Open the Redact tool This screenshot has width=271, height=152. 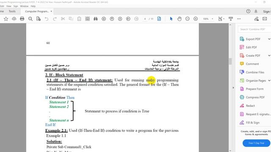247,106
